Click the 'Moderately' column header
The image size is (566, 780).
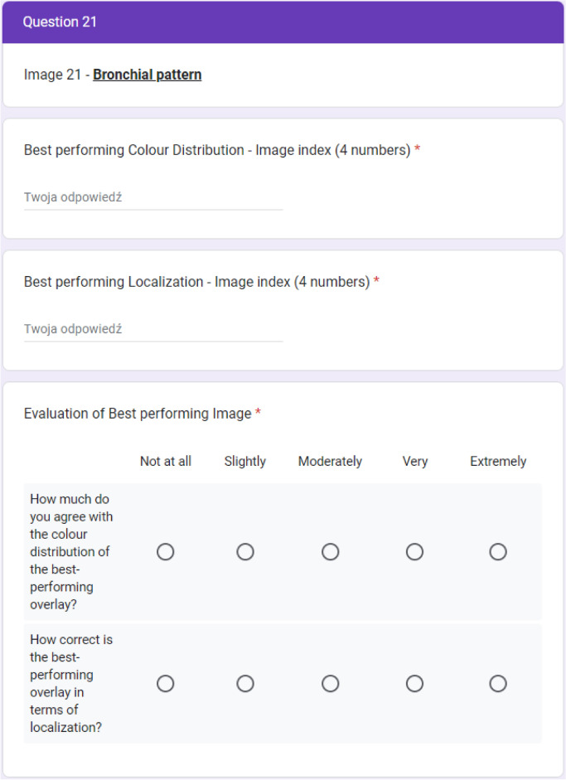pos(331,461)
